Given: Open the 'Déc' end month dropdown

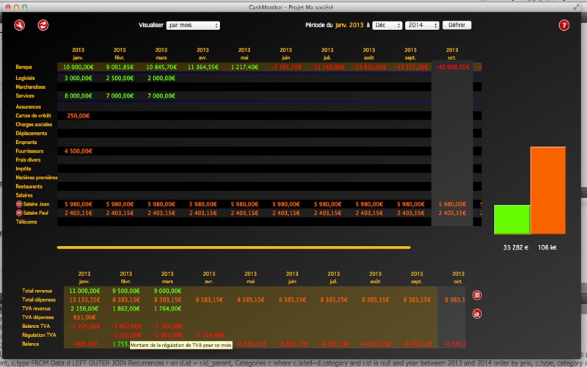Looking at the screenshot, I should pos(386,26).
